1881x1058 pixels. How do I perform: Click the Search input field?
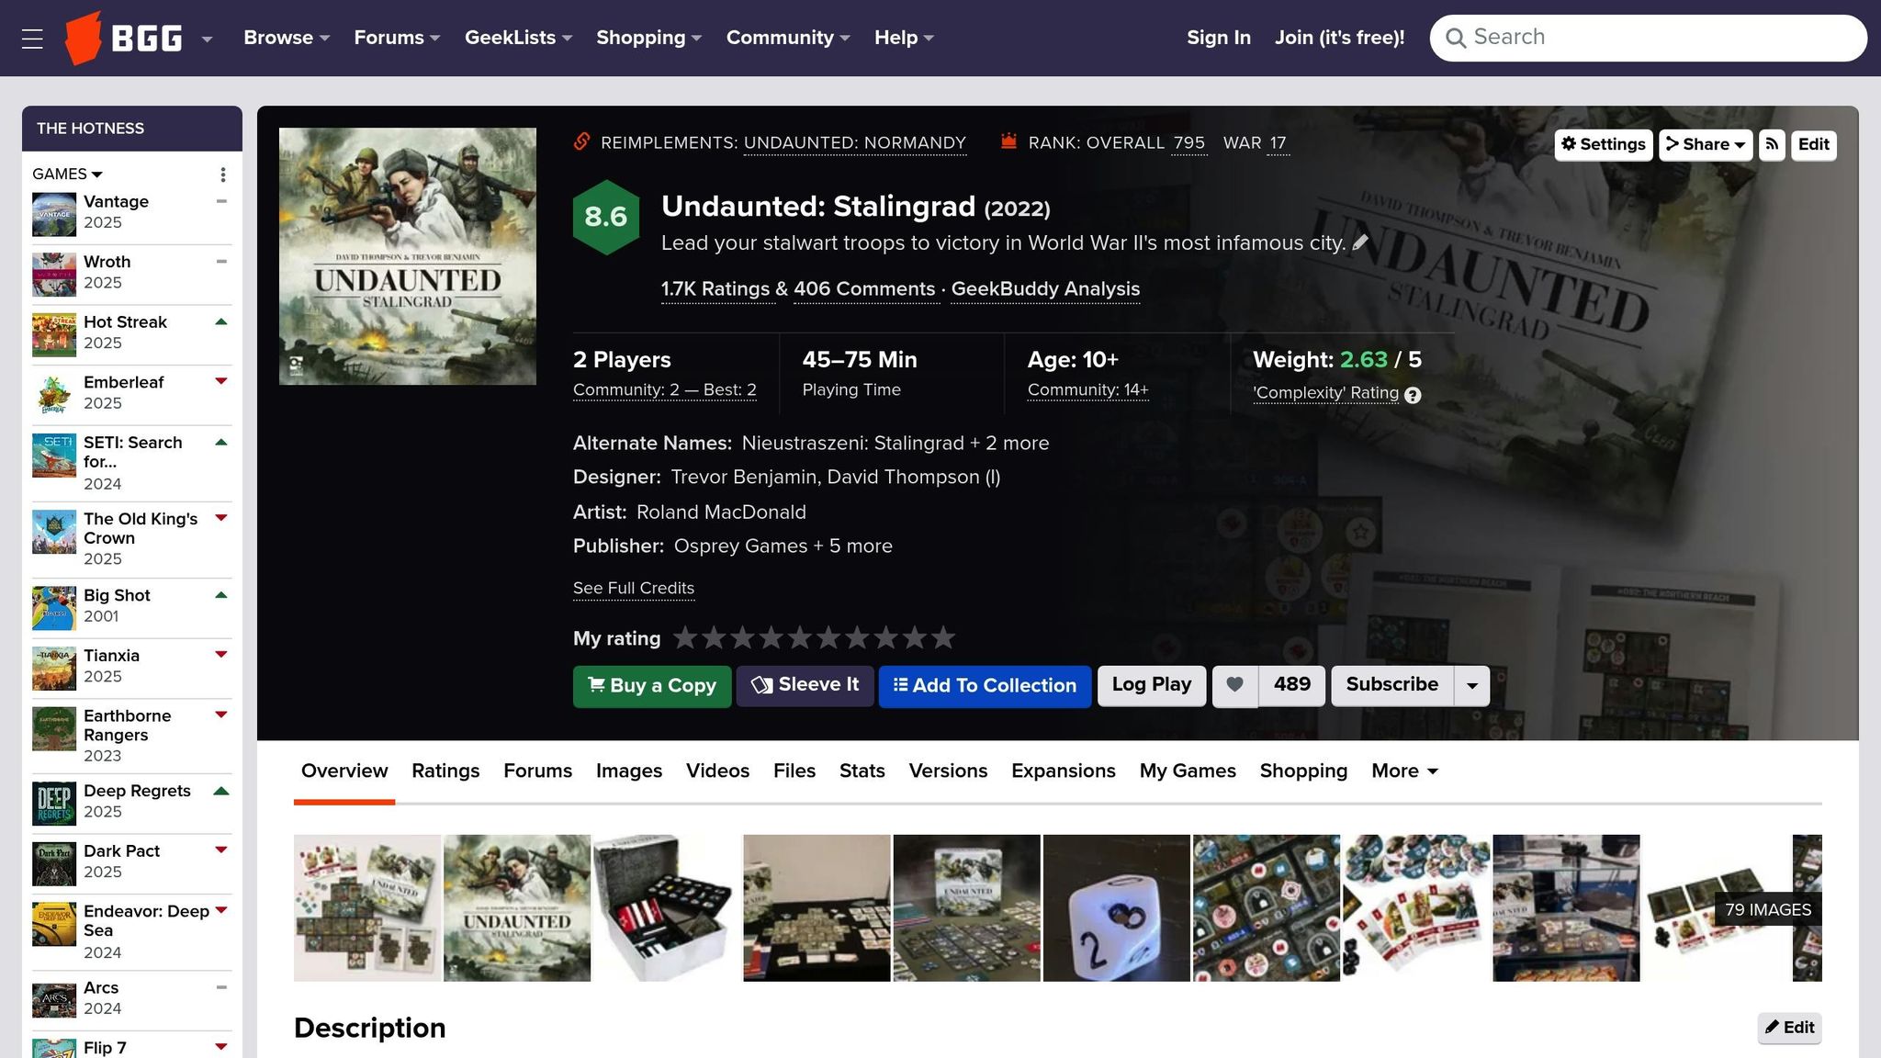(x=1648, y=38)
